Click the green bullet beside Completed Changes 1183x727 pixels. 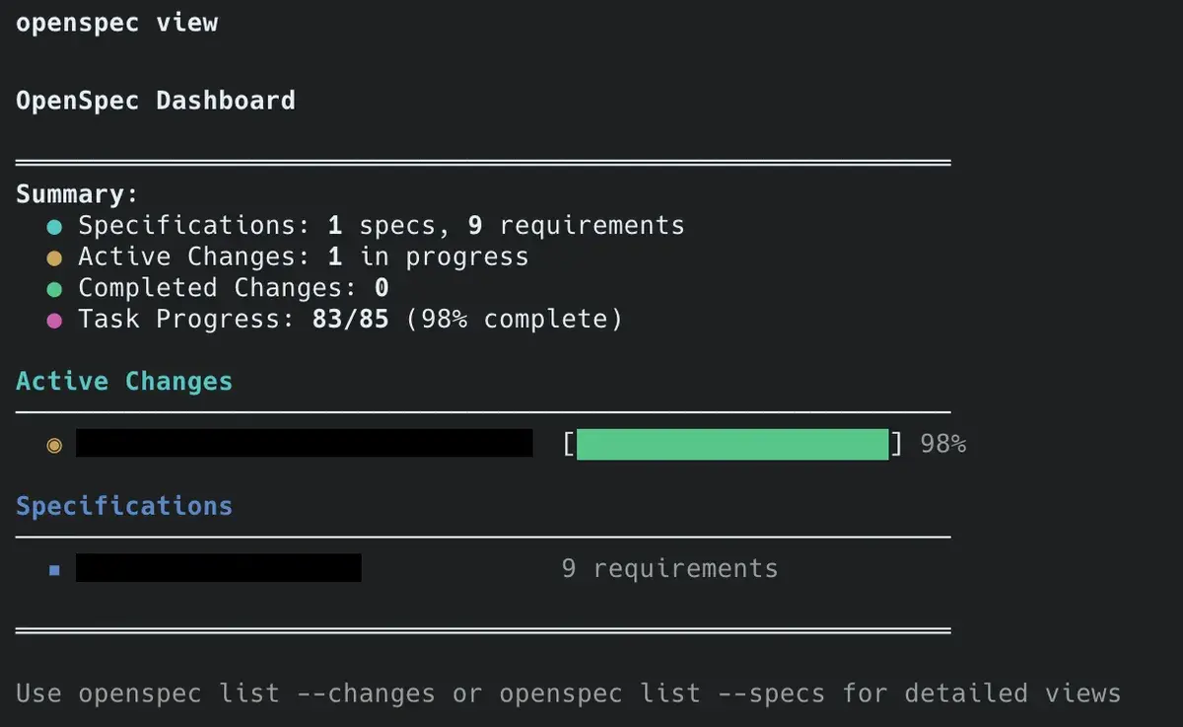click(55, 289)
